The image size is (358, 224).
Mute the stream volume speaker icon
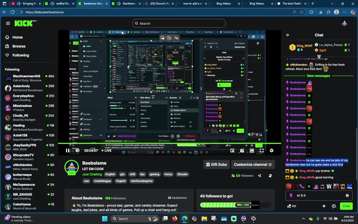(77, 150)
